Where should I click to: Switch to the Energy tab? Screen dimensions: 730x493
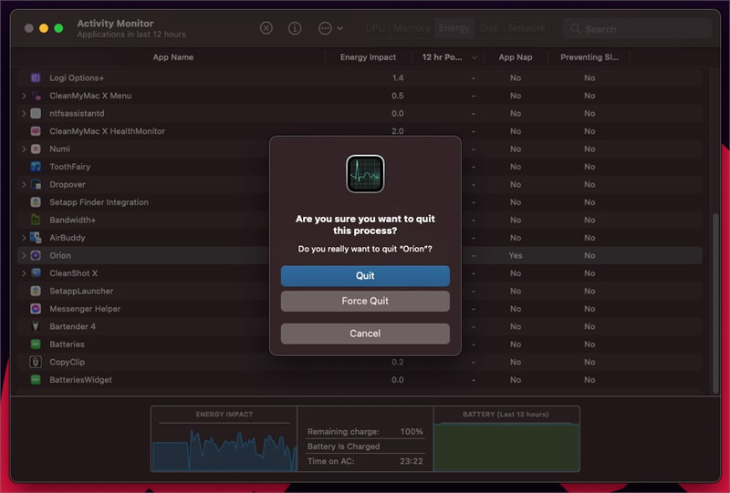point(454,28)
